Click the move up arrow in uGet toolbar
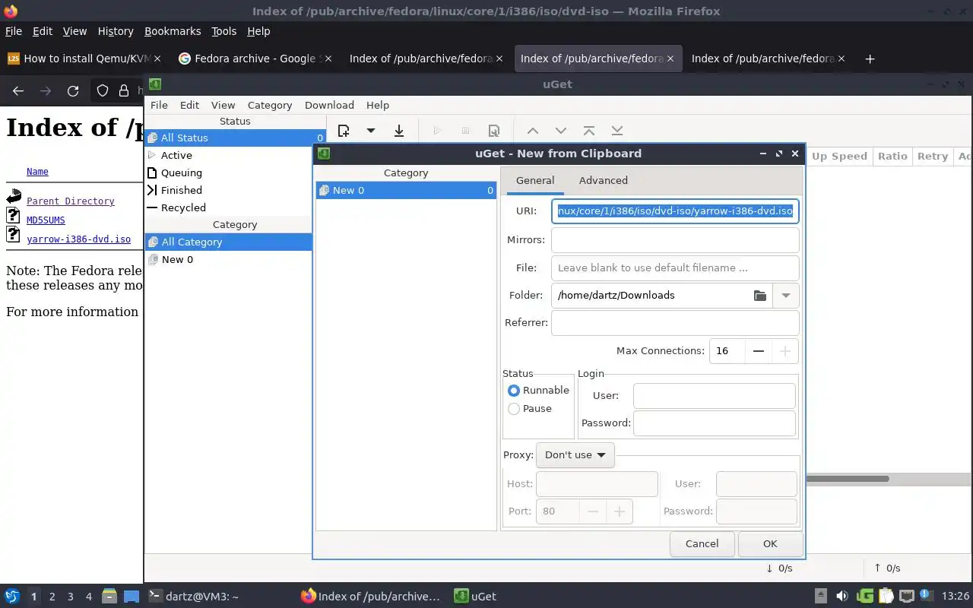973x608 pixels. click(533, 131)
